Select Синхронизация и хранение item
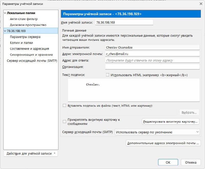The height and width of the screenshot is (169, 205). point(31,55)
